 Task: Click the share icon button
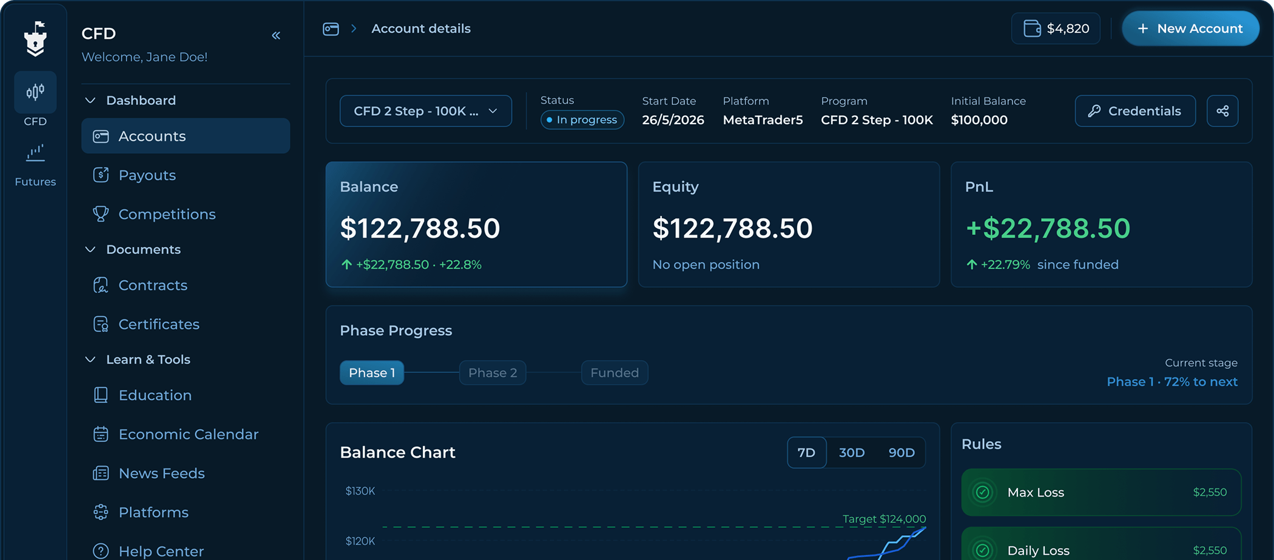point(1222,111)
